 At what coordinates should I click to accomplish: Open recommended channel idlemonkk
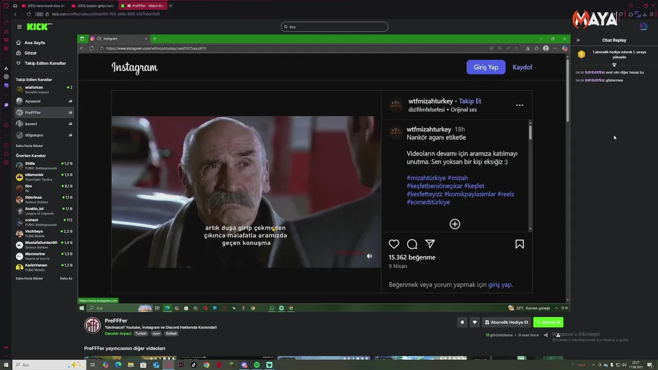(44, 177)
